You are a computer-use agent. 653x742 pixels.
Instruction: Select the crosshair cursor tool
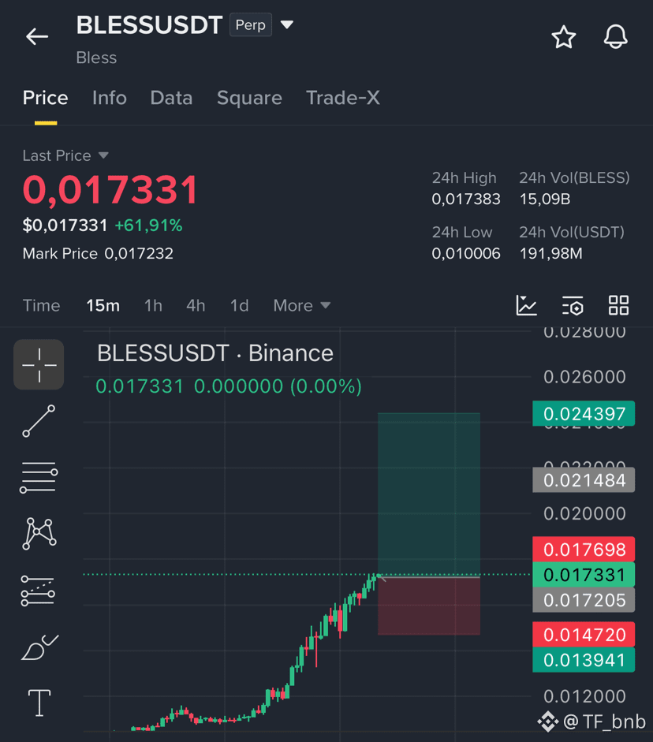click(x=39, y=364)
